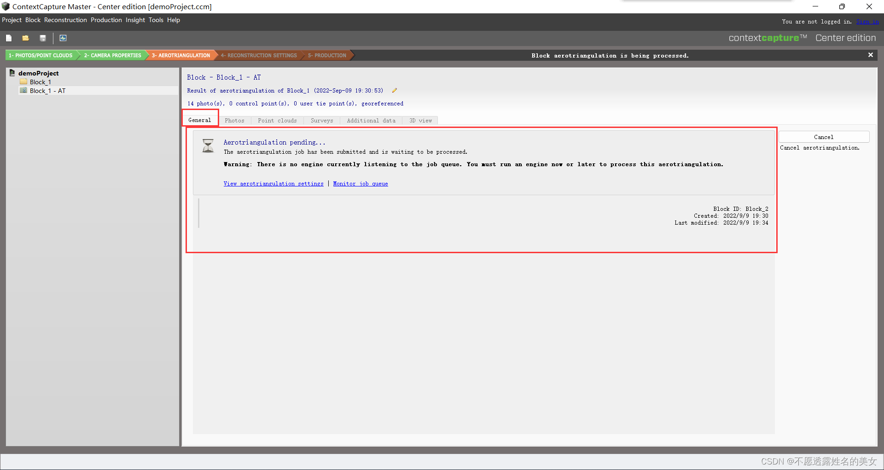Open the Insight menu
Viewport: 884px width, 470px height.
pyautogui.click(x=135, y=20)
